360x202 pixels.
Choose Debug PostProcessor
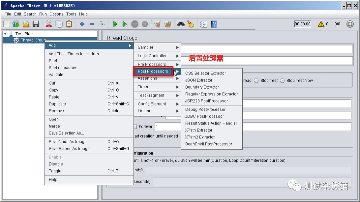(212, 109)
